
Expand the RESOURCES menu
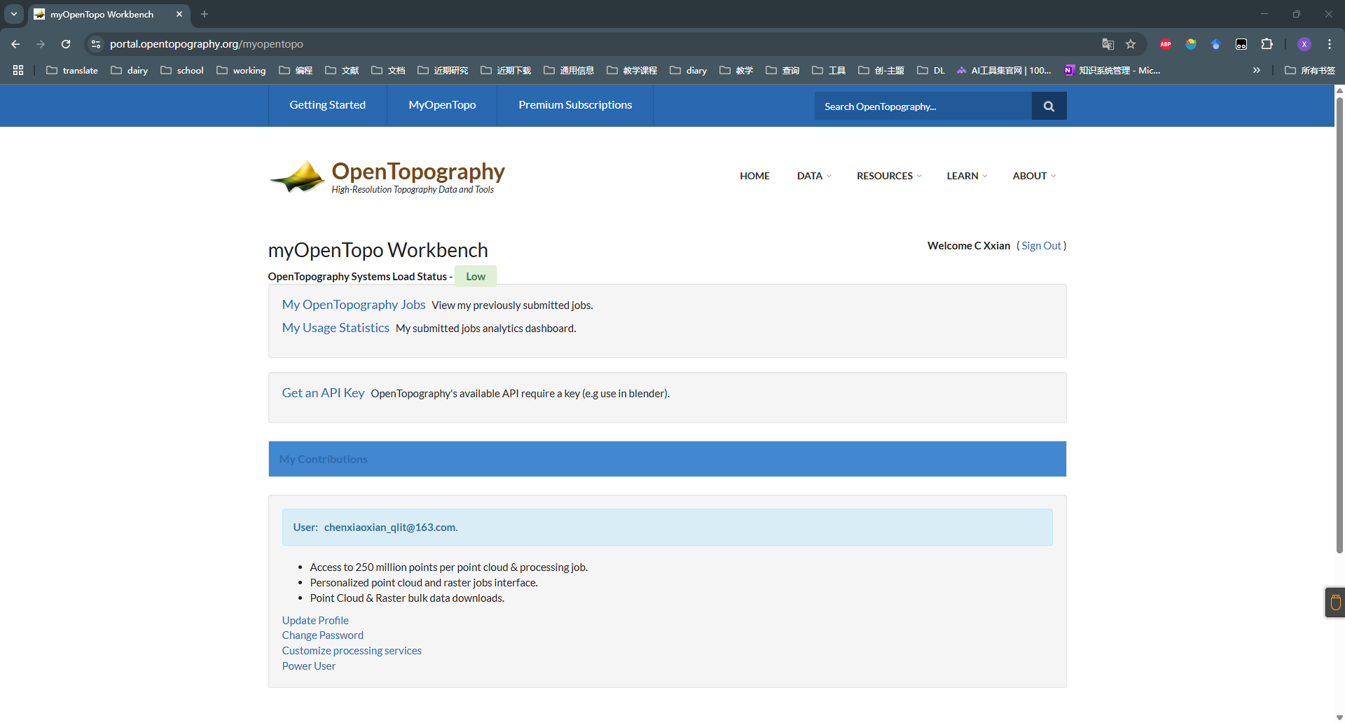pos(889,176)
